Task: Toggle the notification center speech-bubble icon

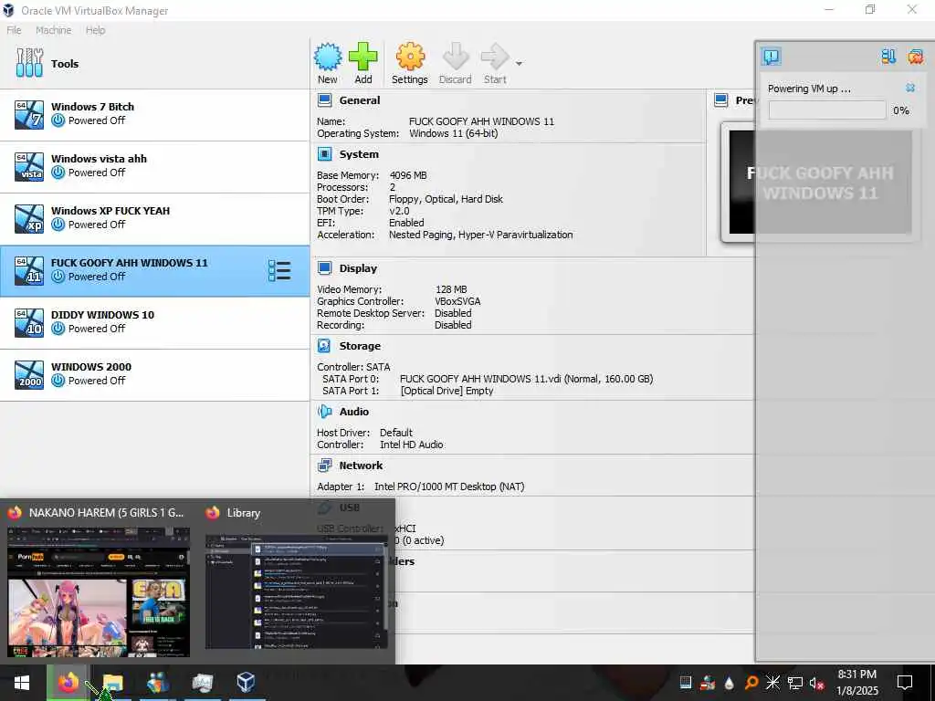Action: (771, 57)
